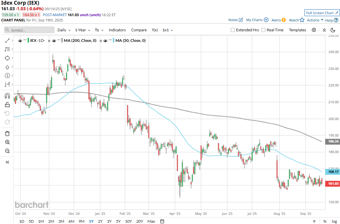Viewport: 340px width, 224px height.
Task: Hide the MA 200 indicator line
Action: (54, 41)
